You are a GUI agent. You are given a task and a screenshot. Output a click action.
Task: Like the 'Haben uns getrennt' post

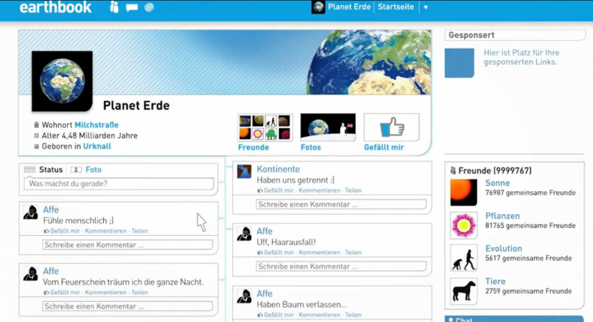(279, 191)
